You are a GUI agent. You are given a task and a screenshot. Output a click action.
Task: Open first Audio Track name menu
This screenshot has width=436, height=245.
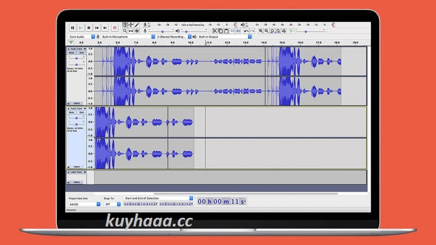pyautogui.click(x=78, y=49)
